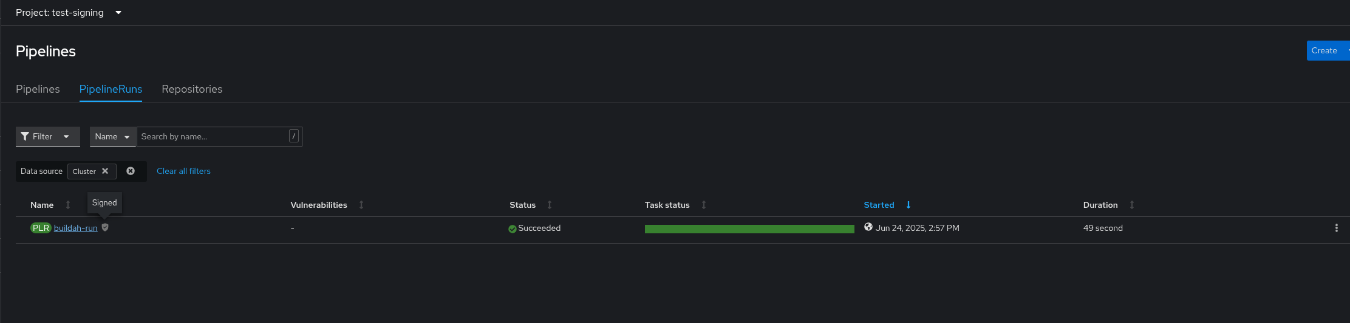Image resolution: width=1350 pixels, height=323 pixels.
Task: Switch to the Repositories tab
Action: 192,89
